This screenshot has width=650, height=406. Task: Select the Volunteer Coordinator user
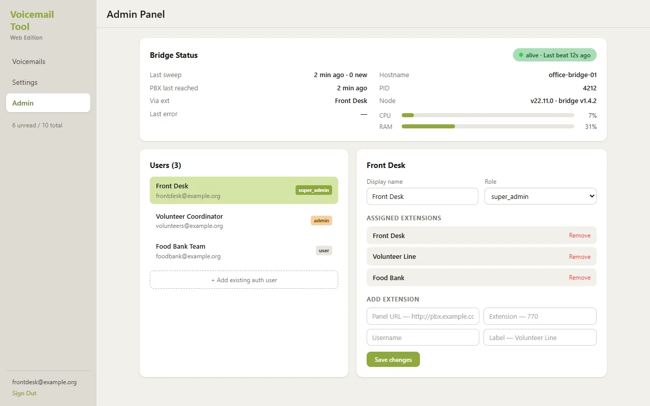point(244,221)
